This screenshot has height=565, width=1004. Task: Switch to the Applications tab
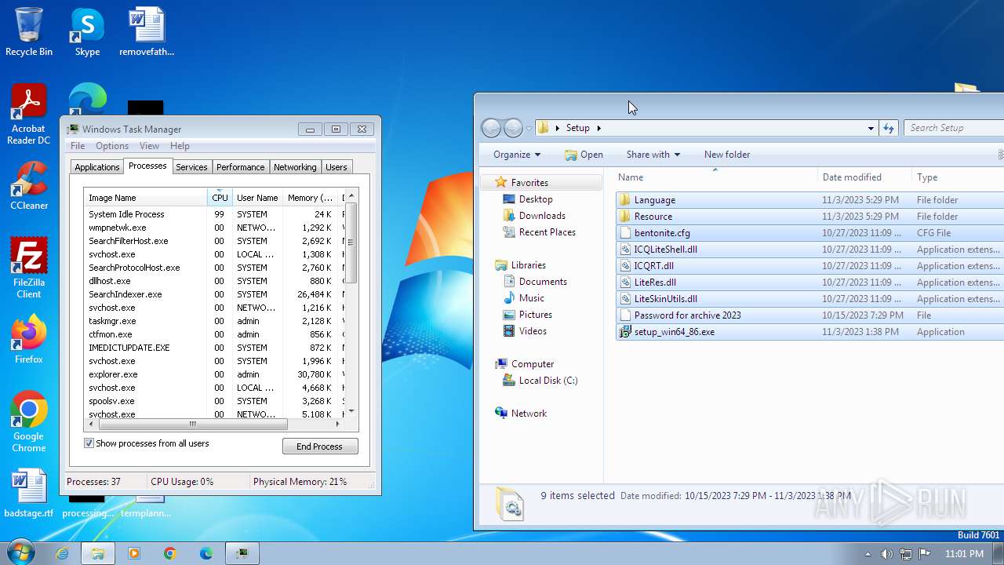point(97,167)
